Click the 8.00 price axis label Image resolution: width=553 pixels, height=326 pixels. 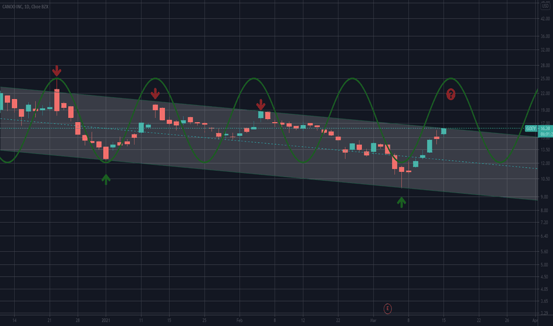tap(545, 210)
